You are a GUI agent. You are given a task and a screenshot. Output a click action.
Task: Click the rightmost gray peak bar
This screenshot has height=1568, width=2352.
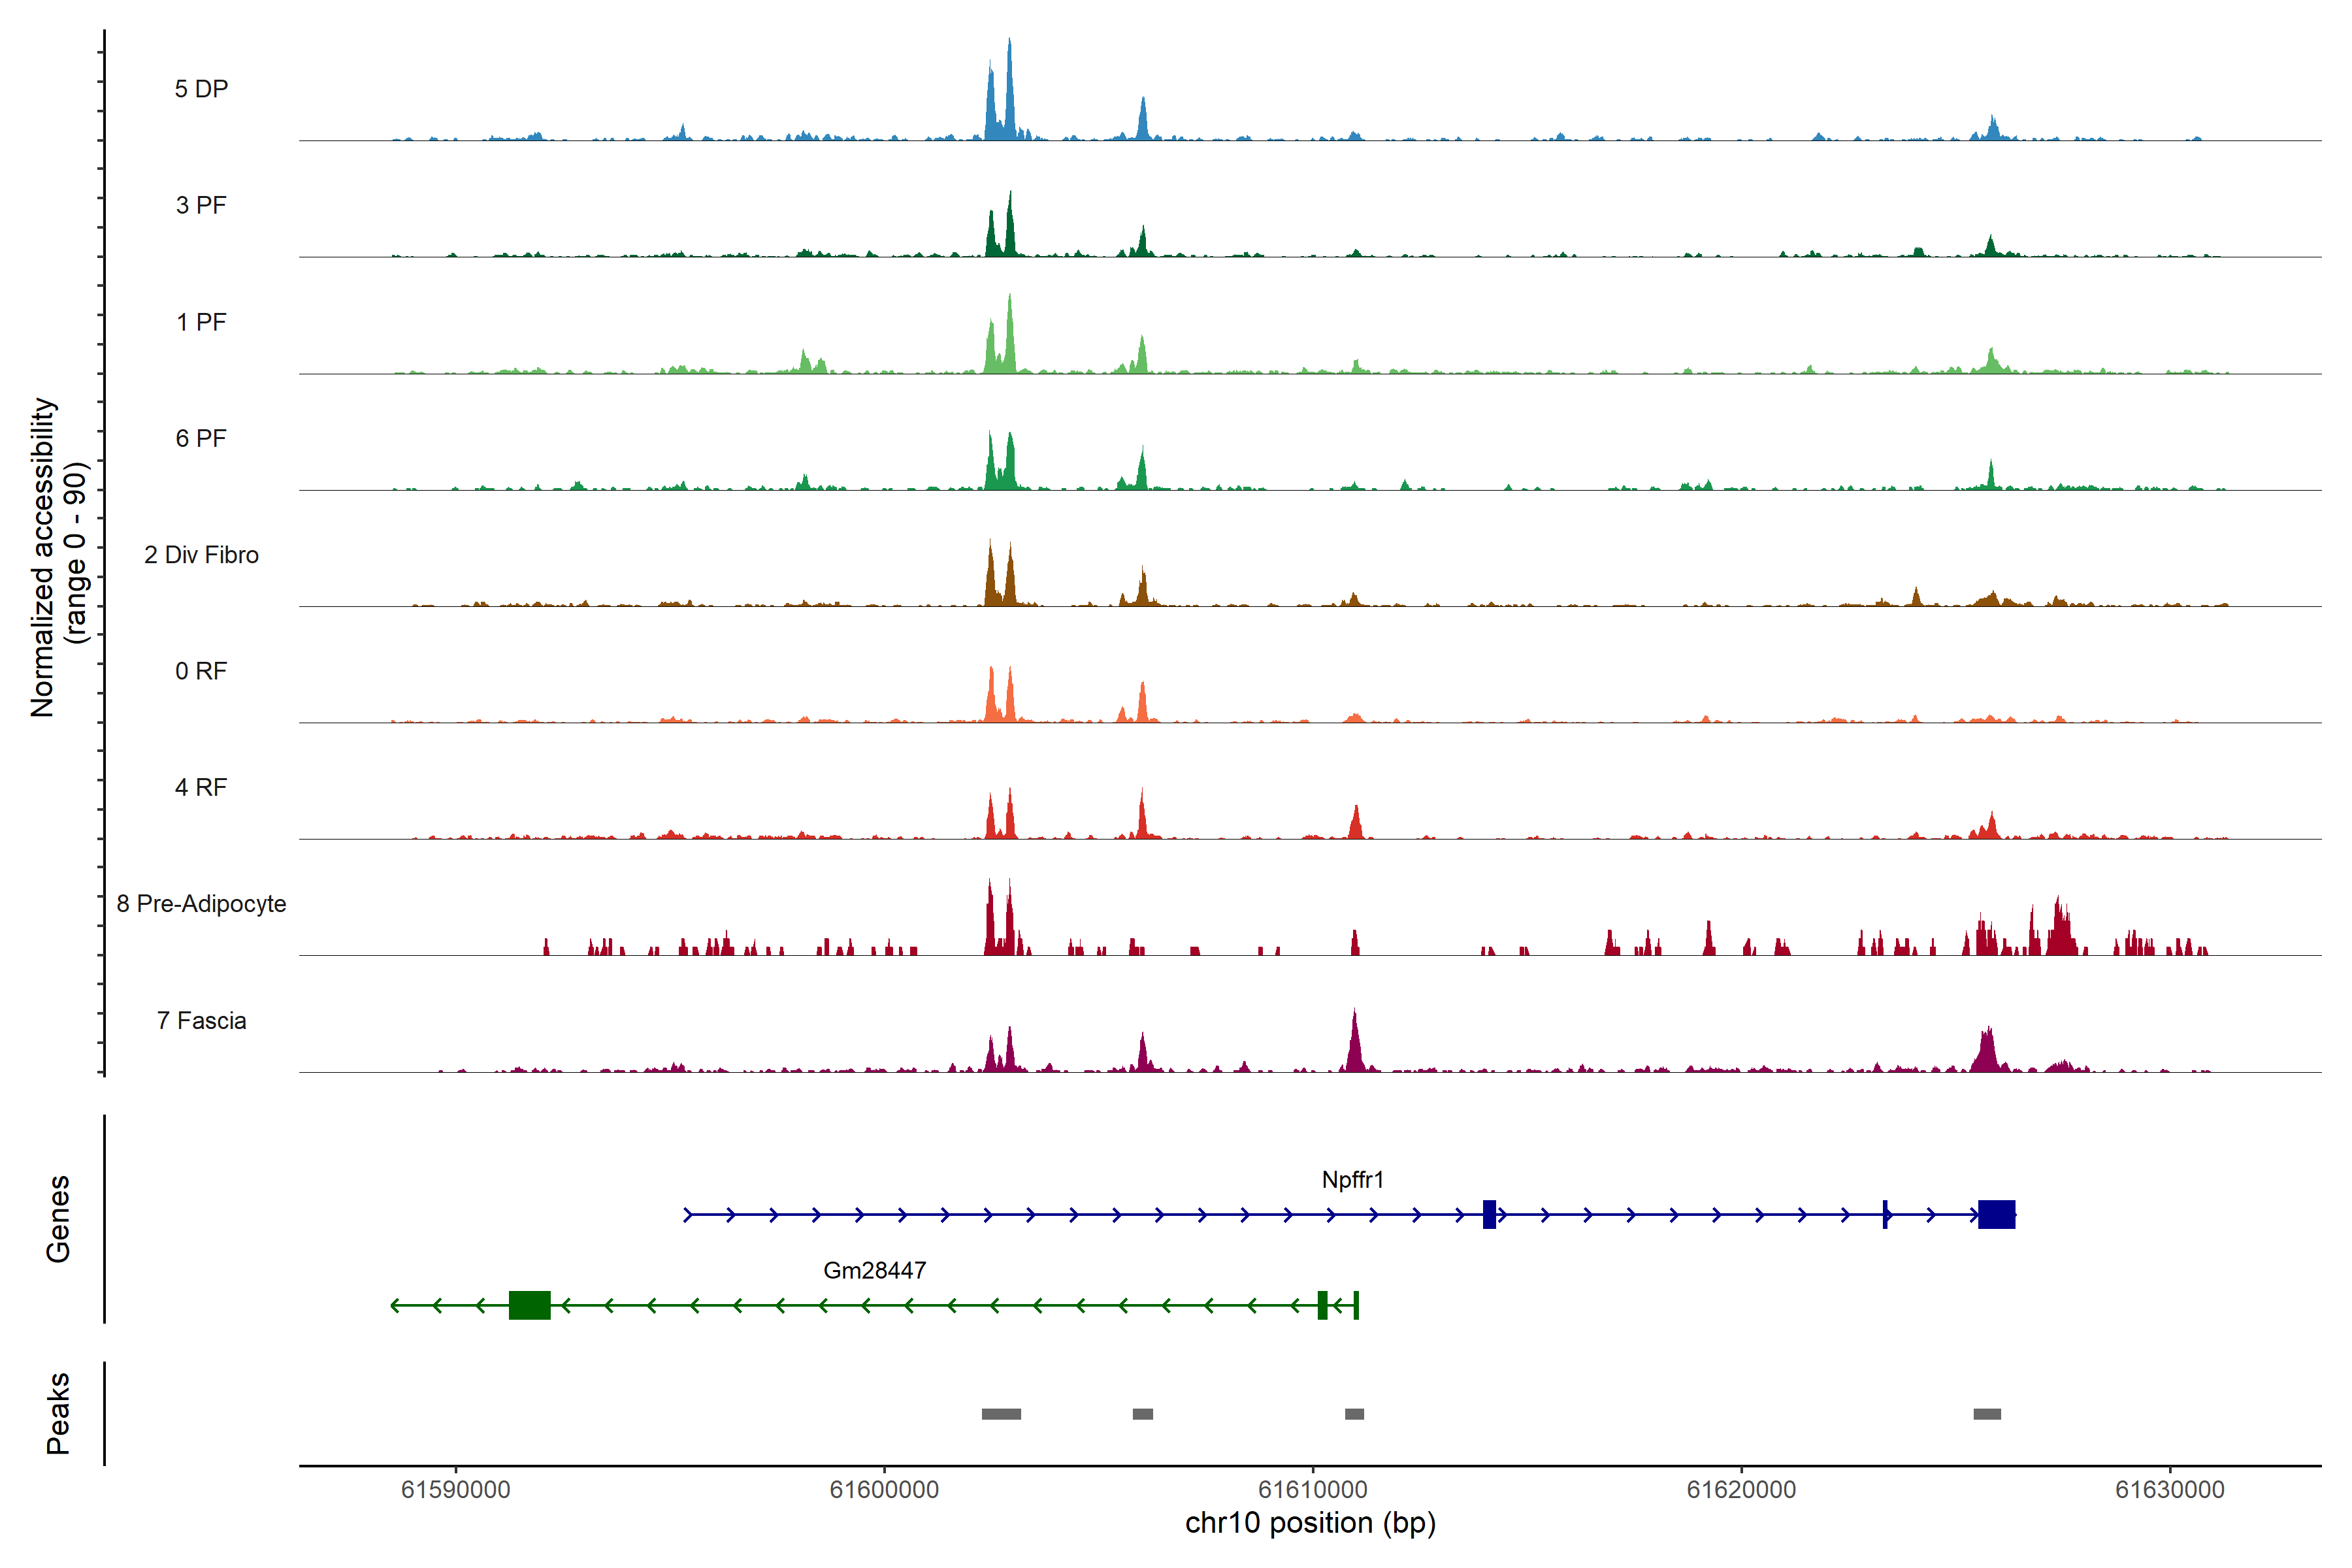click(1987, 1414)
